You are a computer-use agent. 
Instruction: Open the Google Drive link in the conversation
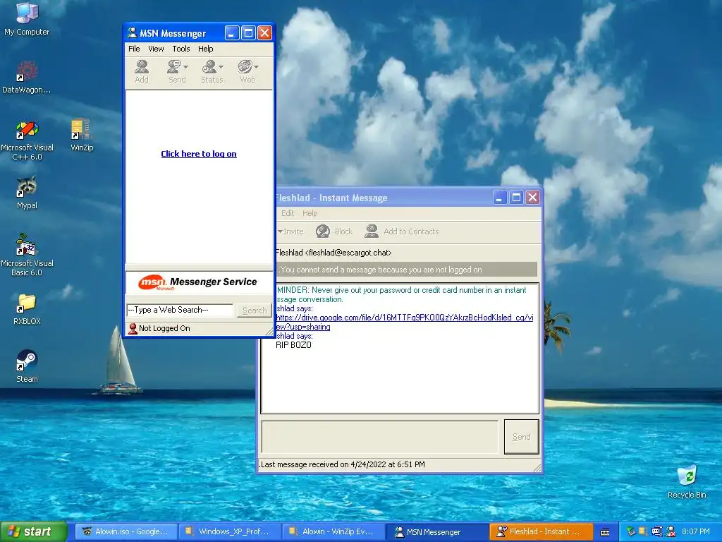(404, 322)
